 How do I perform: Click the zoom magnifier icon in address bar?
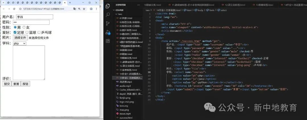click(x=79, y=9)
